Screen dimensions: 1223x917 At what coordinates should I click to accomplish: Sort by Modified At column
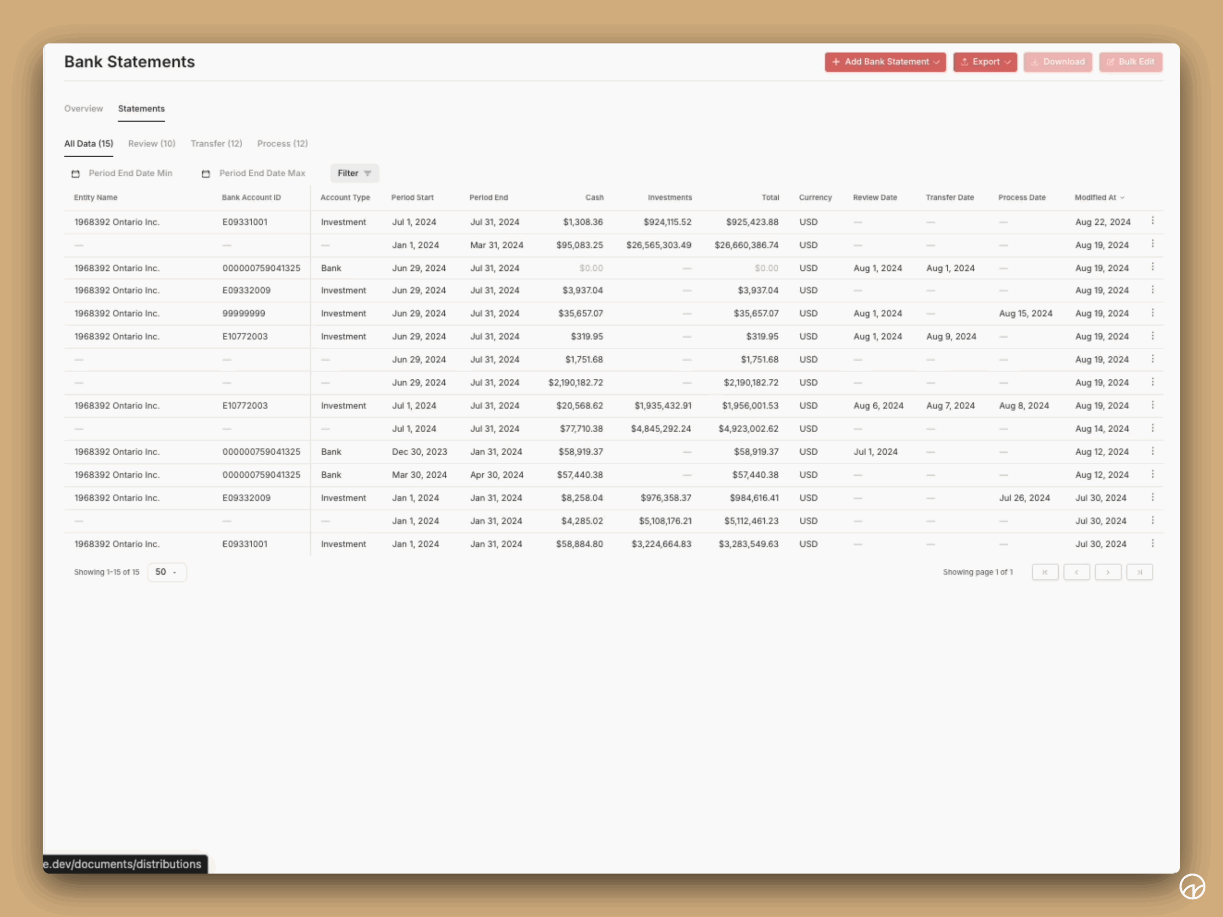click(x=1099, y=197)
